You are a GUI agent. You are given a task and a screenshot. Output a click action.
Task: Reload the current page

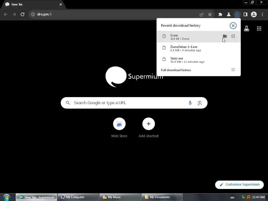coord(23,14)
